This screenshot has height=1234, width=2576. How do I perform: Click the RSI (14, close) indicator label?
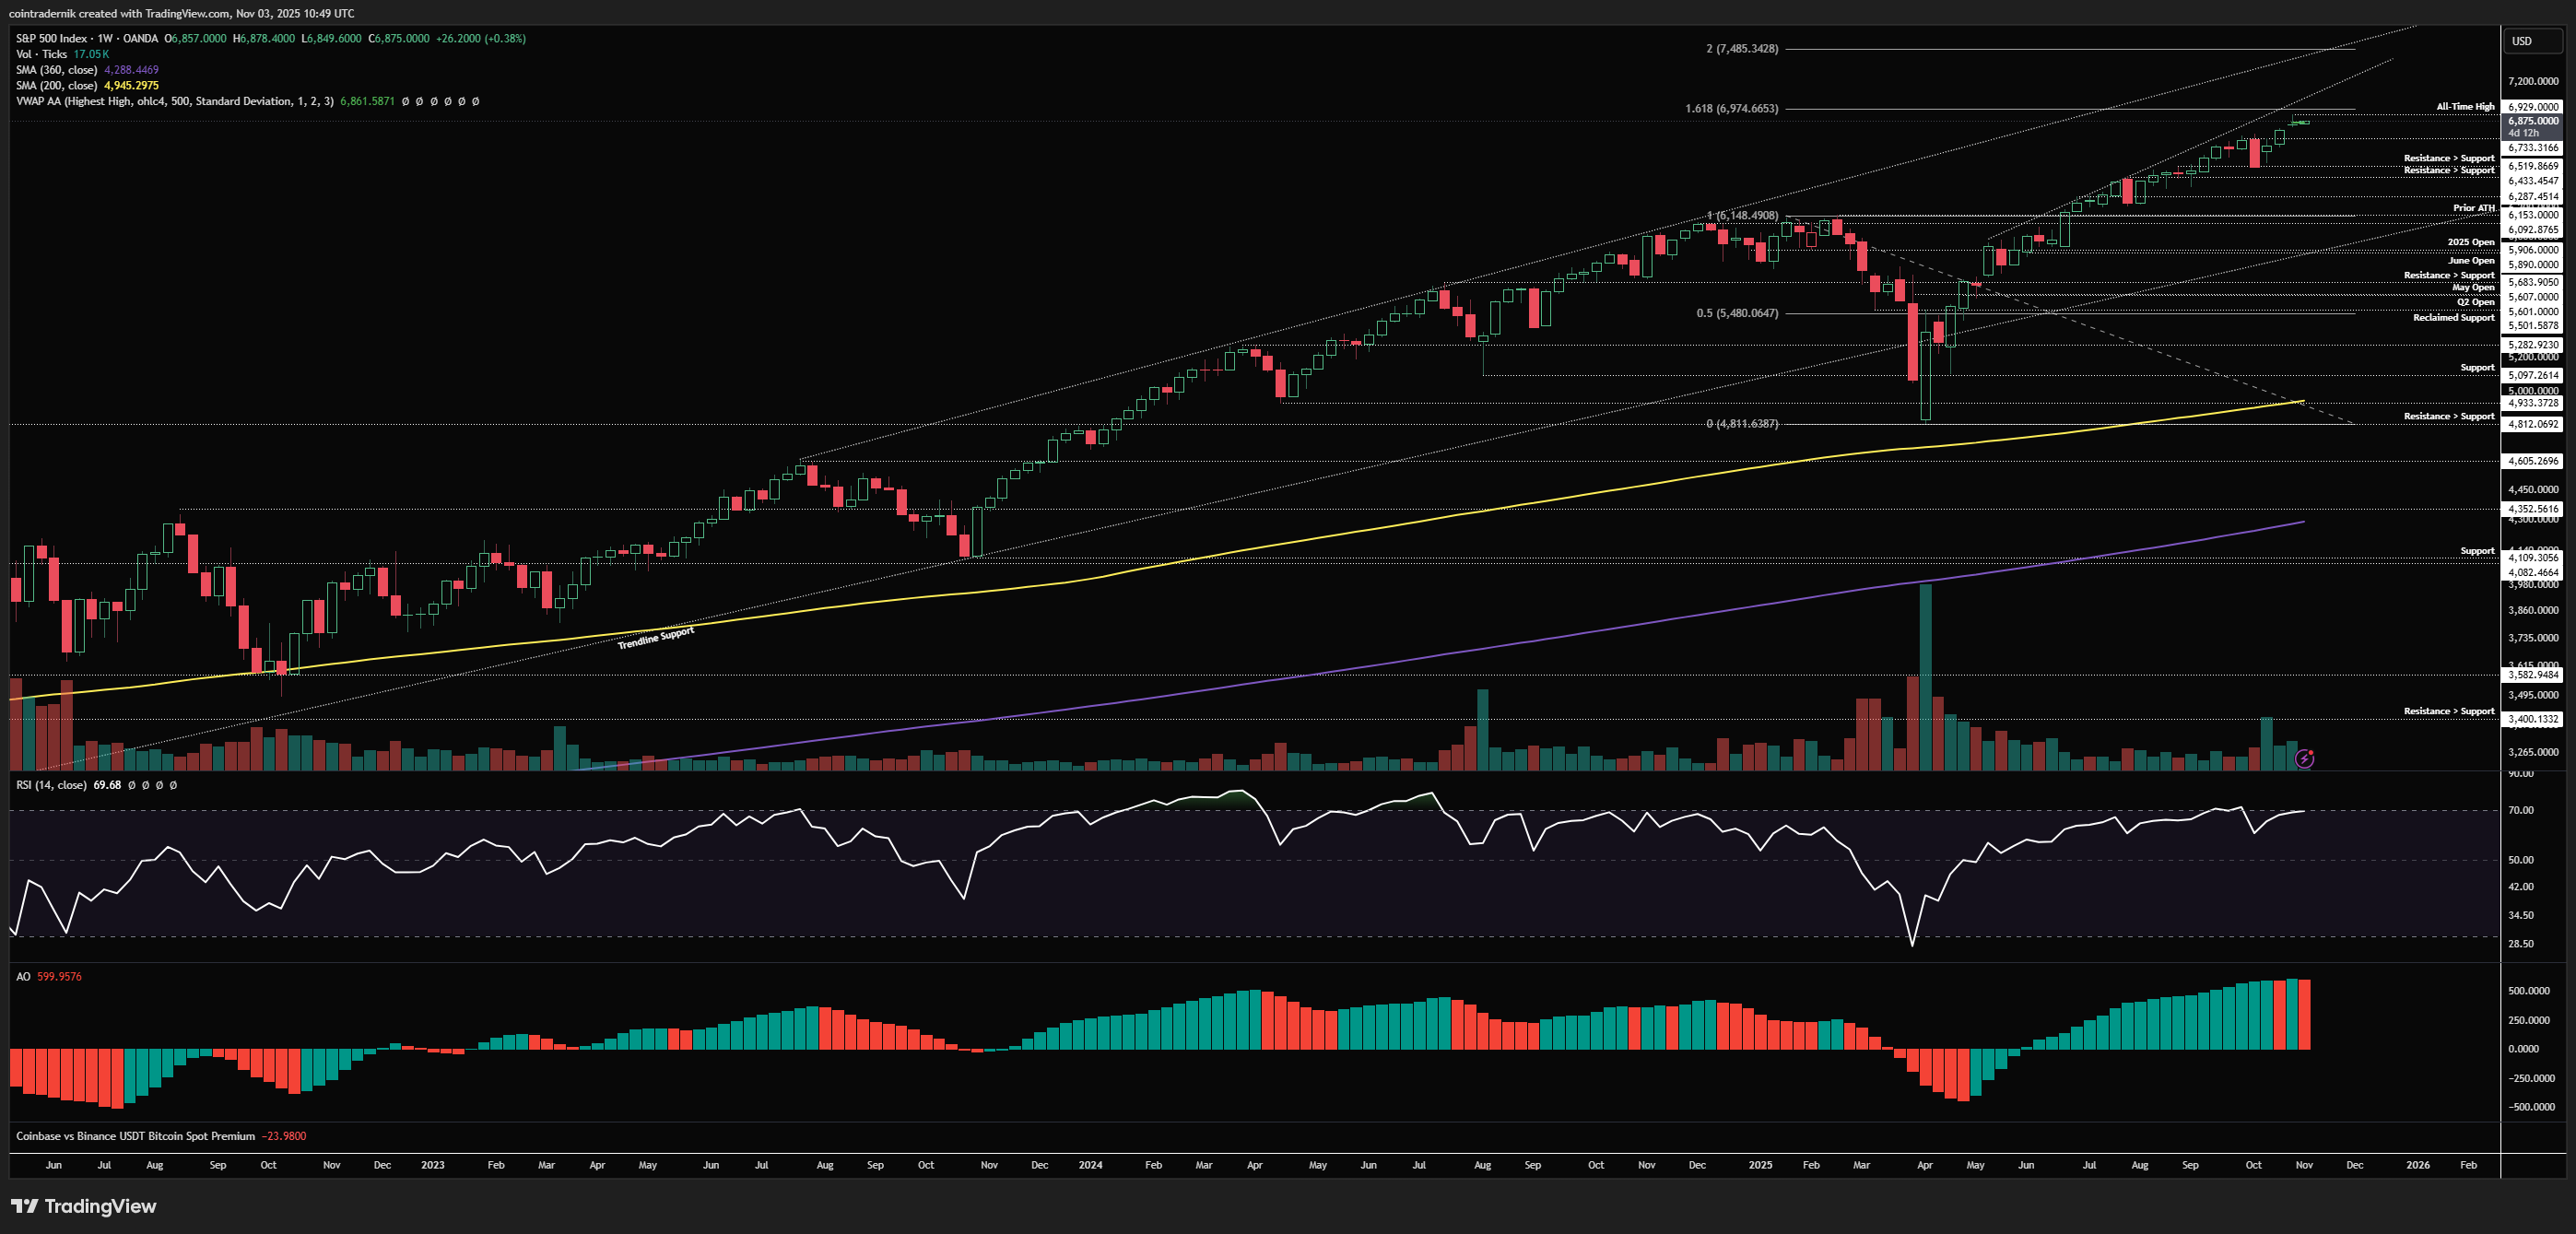[51, 785]
